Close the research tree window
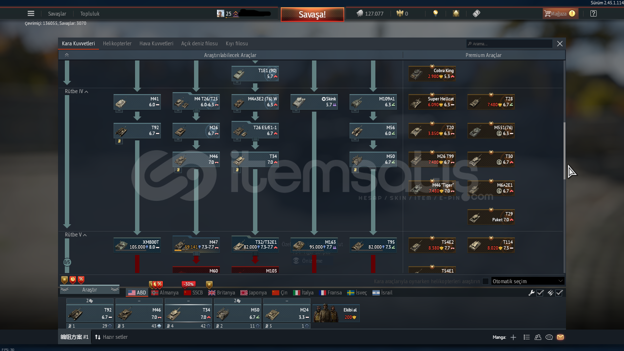This screenshot has width=624, height=351. click(x=560, y=43)
